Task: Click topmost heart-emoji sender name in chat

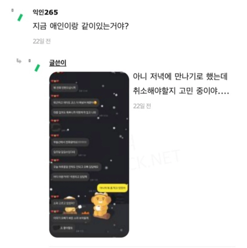Action: pyautogui.click(x=55, y=81)
